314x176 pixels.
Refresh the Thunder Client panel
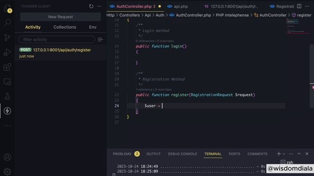(x=91, y=6)
